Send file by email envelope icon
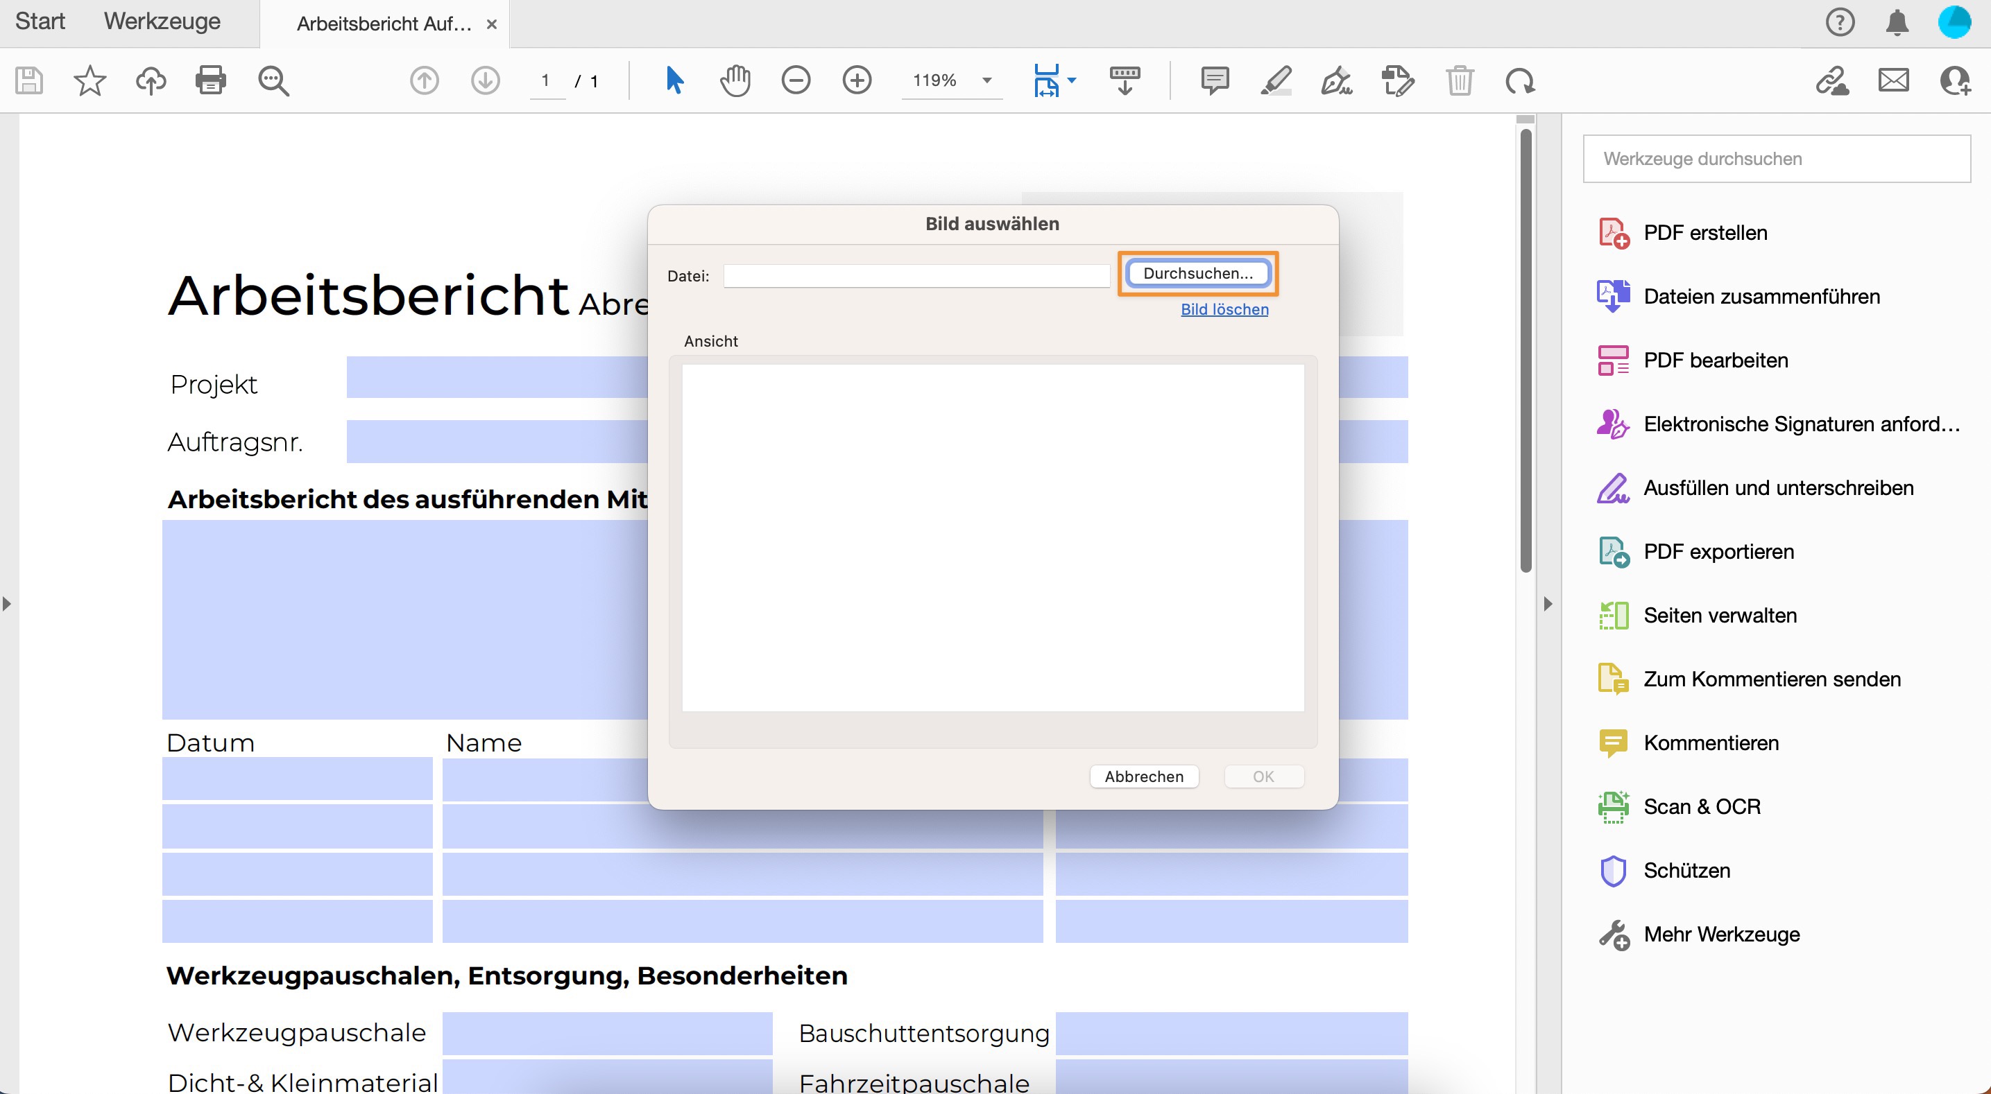1991x1094 pixels. (1893, 80)
